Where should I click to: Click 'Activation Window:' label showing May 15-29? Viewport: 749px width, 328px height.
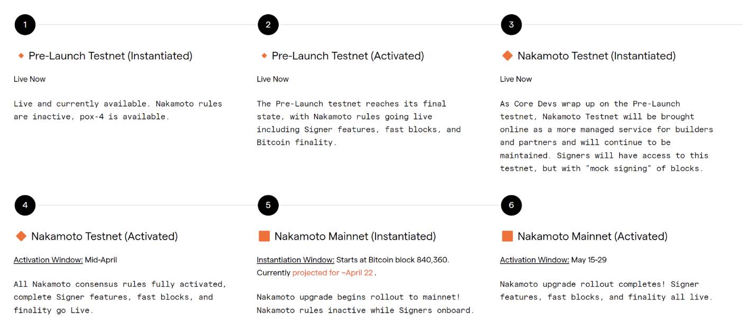[x=534, y=260]
